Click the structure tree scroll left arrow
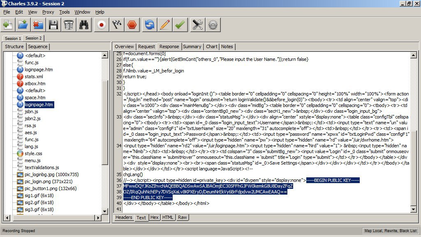The image size is (421, 237). pyautogui.click(x=7, y=218)
